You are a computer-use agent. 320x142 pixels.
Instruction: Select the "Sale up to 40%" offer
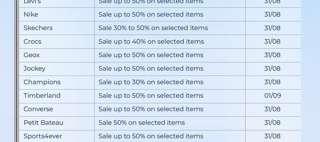tap(151, 41)
